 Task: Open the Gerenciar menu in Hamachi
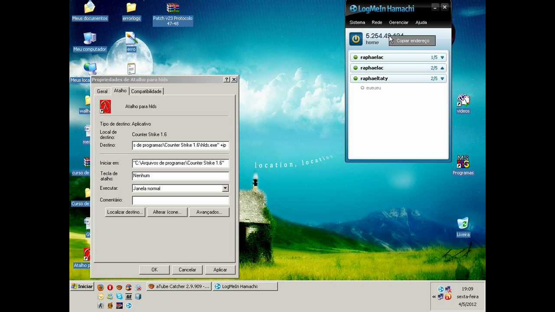398,23
